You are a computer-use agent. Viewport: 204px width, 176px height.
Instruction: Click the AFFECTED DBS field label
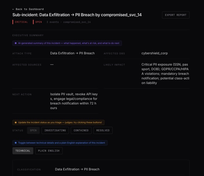(114, 53)
